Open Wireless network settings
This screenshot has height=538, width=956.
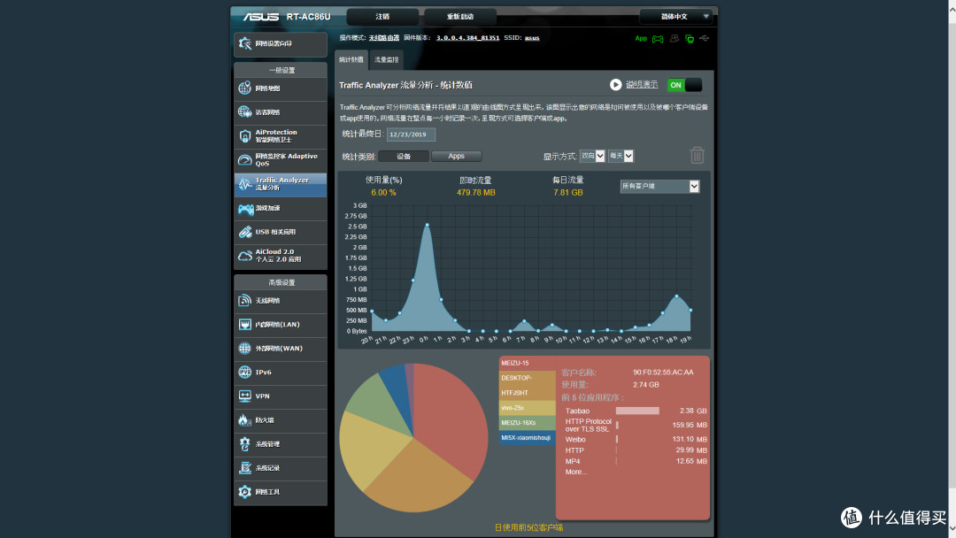(x=281, y=301)
